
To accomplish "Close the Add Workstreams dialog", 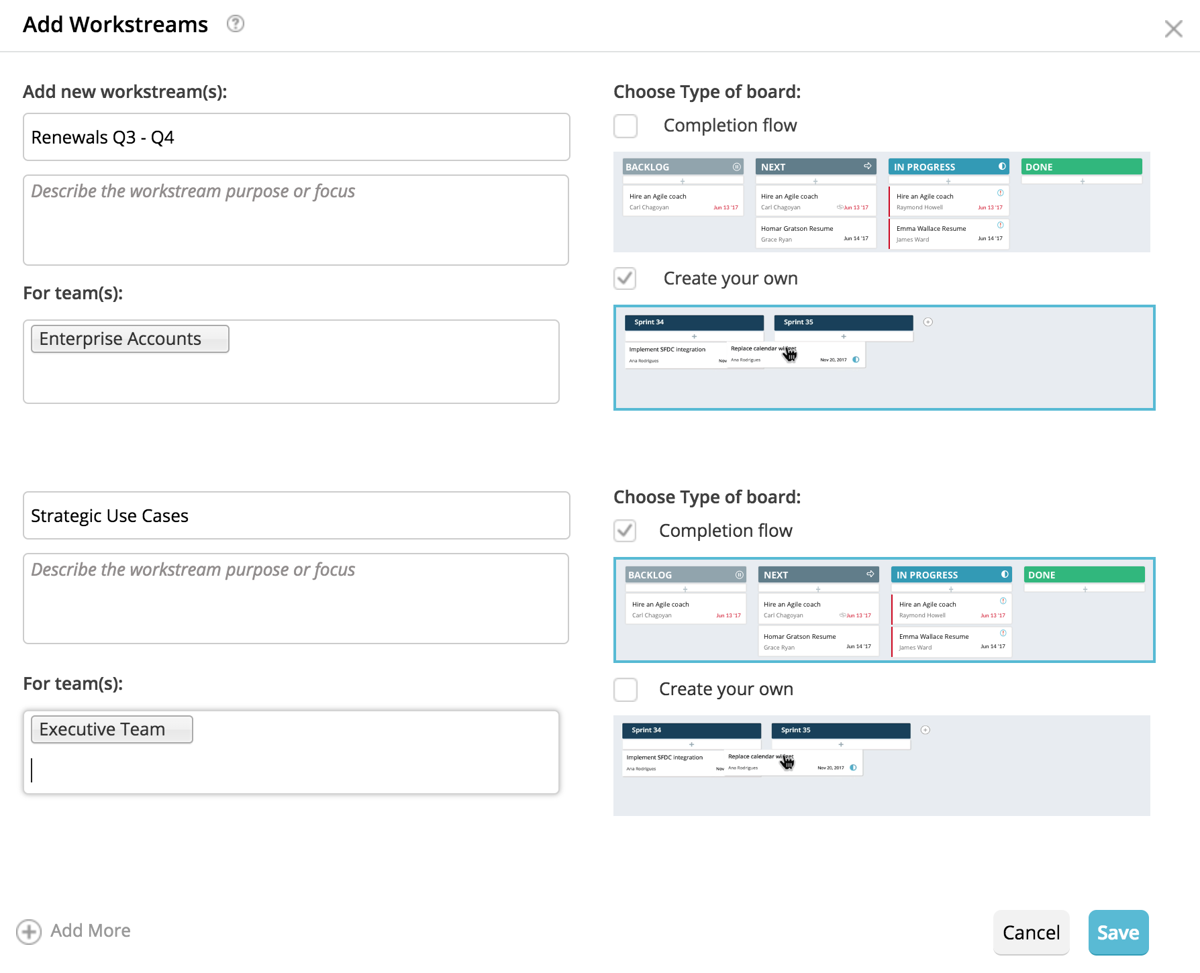I will coord(1173,29).
